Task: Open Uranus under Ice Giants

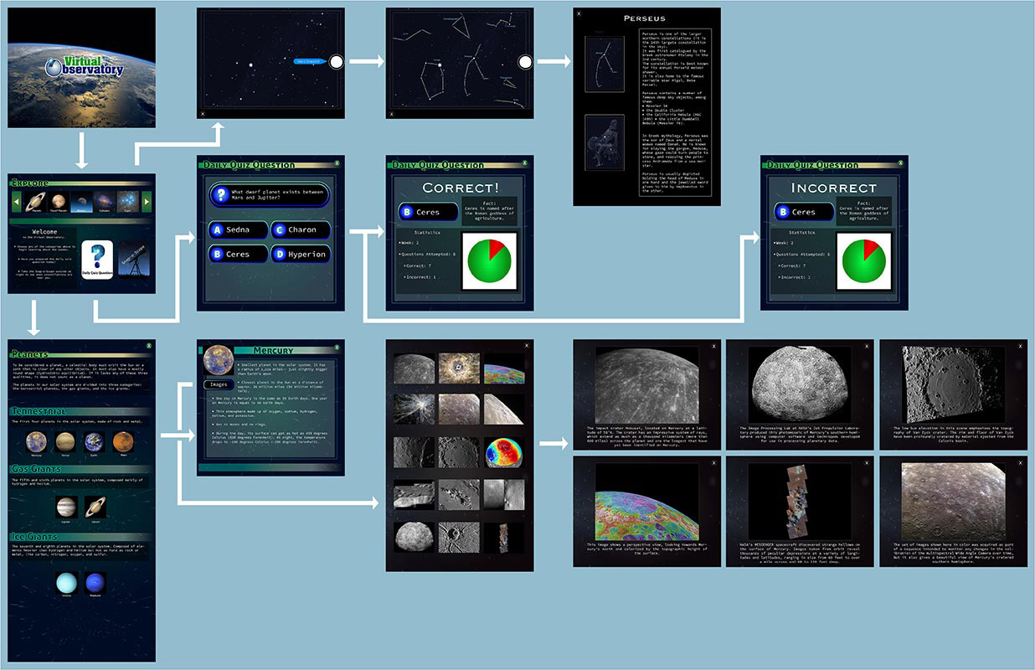Action: pyautogui.click(x=66, y=581)
